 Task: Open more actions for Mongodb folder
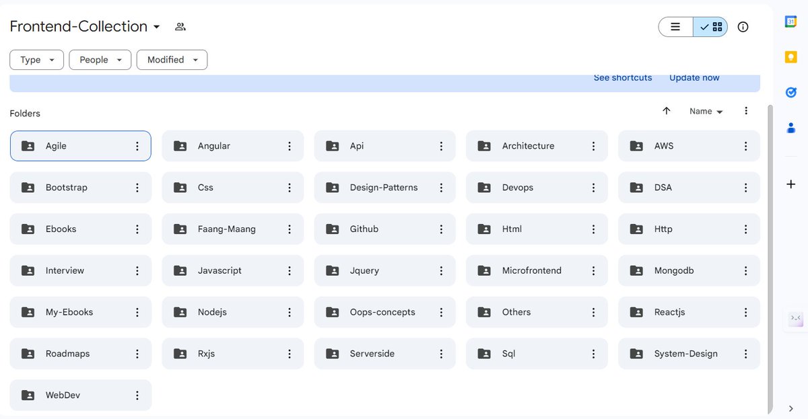[745, 271]
